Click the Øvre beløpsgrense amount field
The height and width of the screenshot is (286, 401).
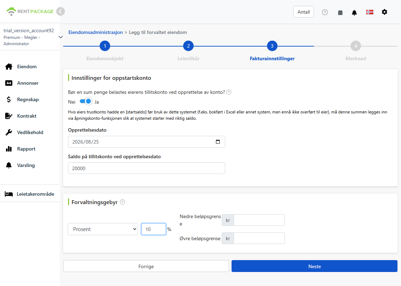(x=259, y=238)
